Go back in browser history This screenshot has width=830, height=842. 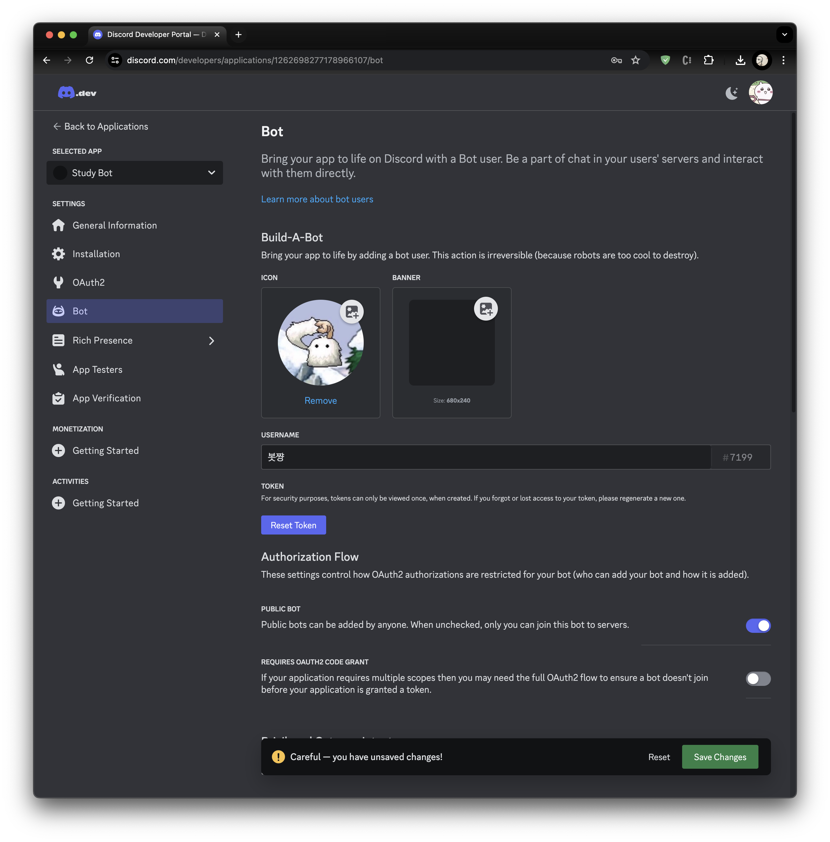(x=47, y=60)
